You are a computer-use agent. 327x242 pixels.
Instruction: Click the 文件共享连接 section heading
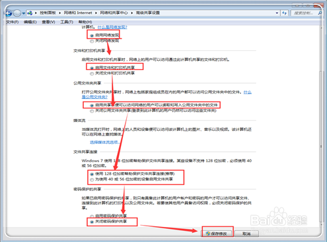tap(85, 152)
